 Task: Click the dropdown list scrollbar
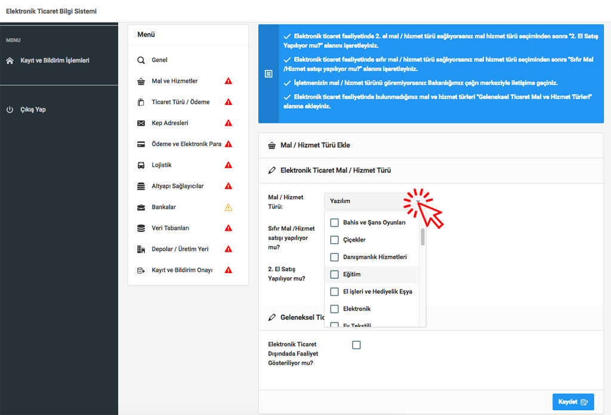click(x=422, y=237)
